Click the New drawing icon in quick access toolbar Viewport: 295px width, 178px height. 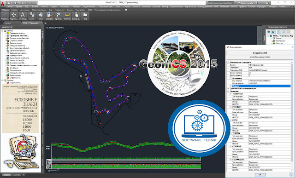click(9, 3)
